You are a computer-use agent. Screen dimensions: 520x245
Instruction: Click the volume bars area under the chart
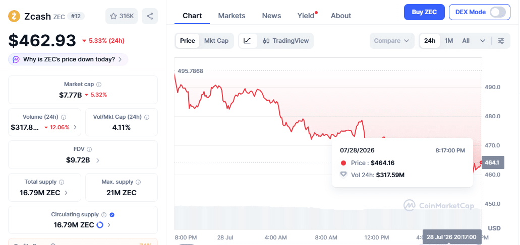(x=328, y=218)
